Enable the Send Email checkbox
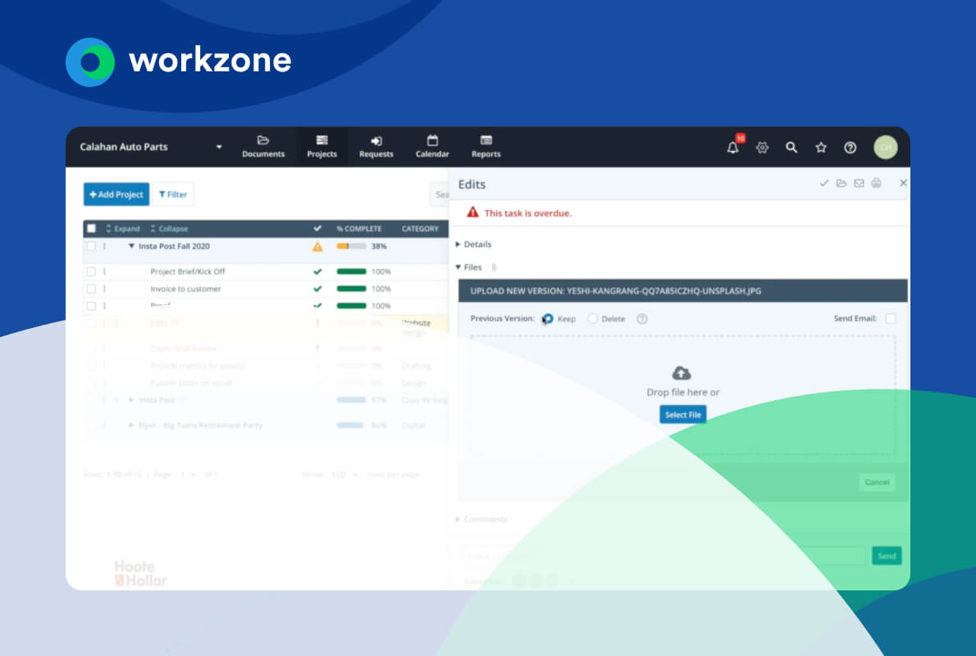 [891, 319]
